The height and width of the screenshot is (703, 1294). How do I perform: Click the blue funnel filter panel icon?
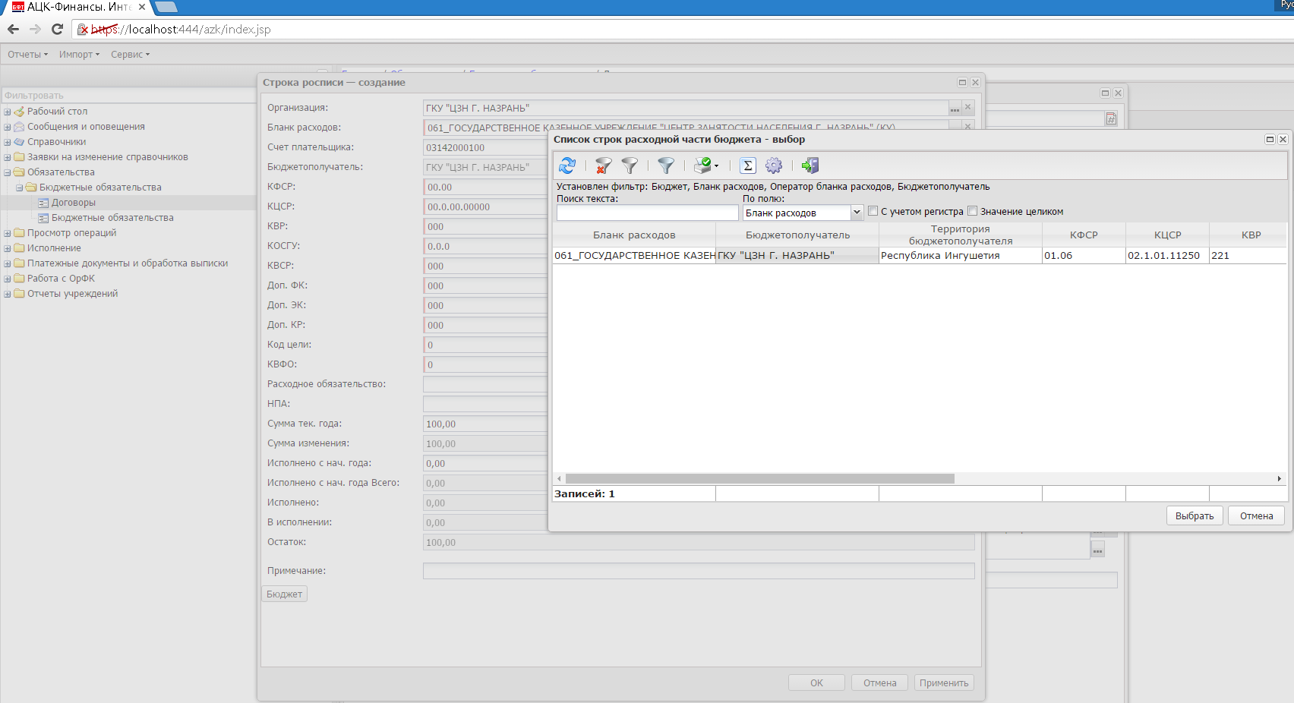pyautogui.click(x=666, y=166)
